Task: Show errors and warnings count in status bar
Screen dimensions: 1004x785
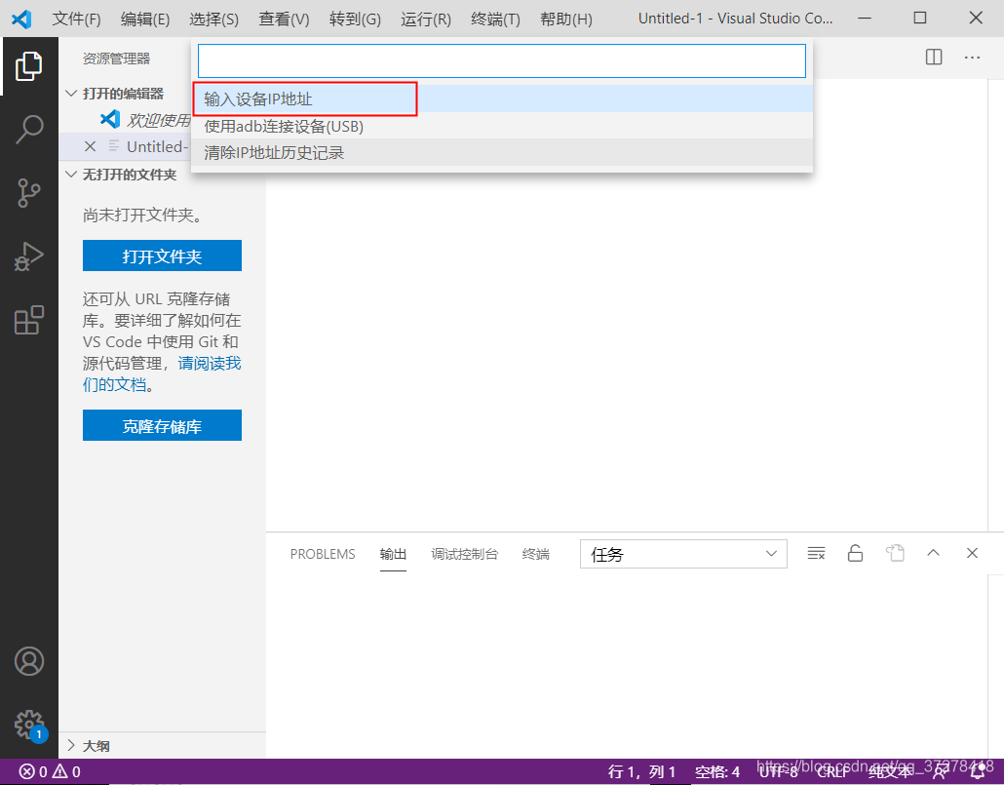Action: pos(50,771)
